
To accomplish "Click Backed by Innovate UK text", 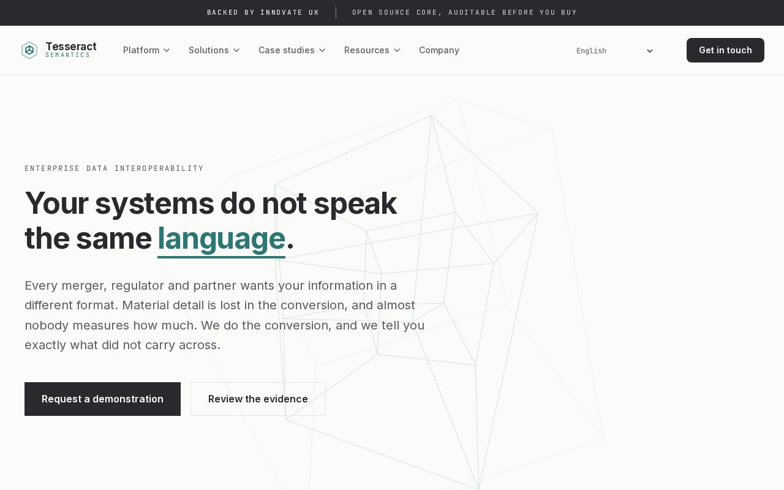I will [263, 13].
